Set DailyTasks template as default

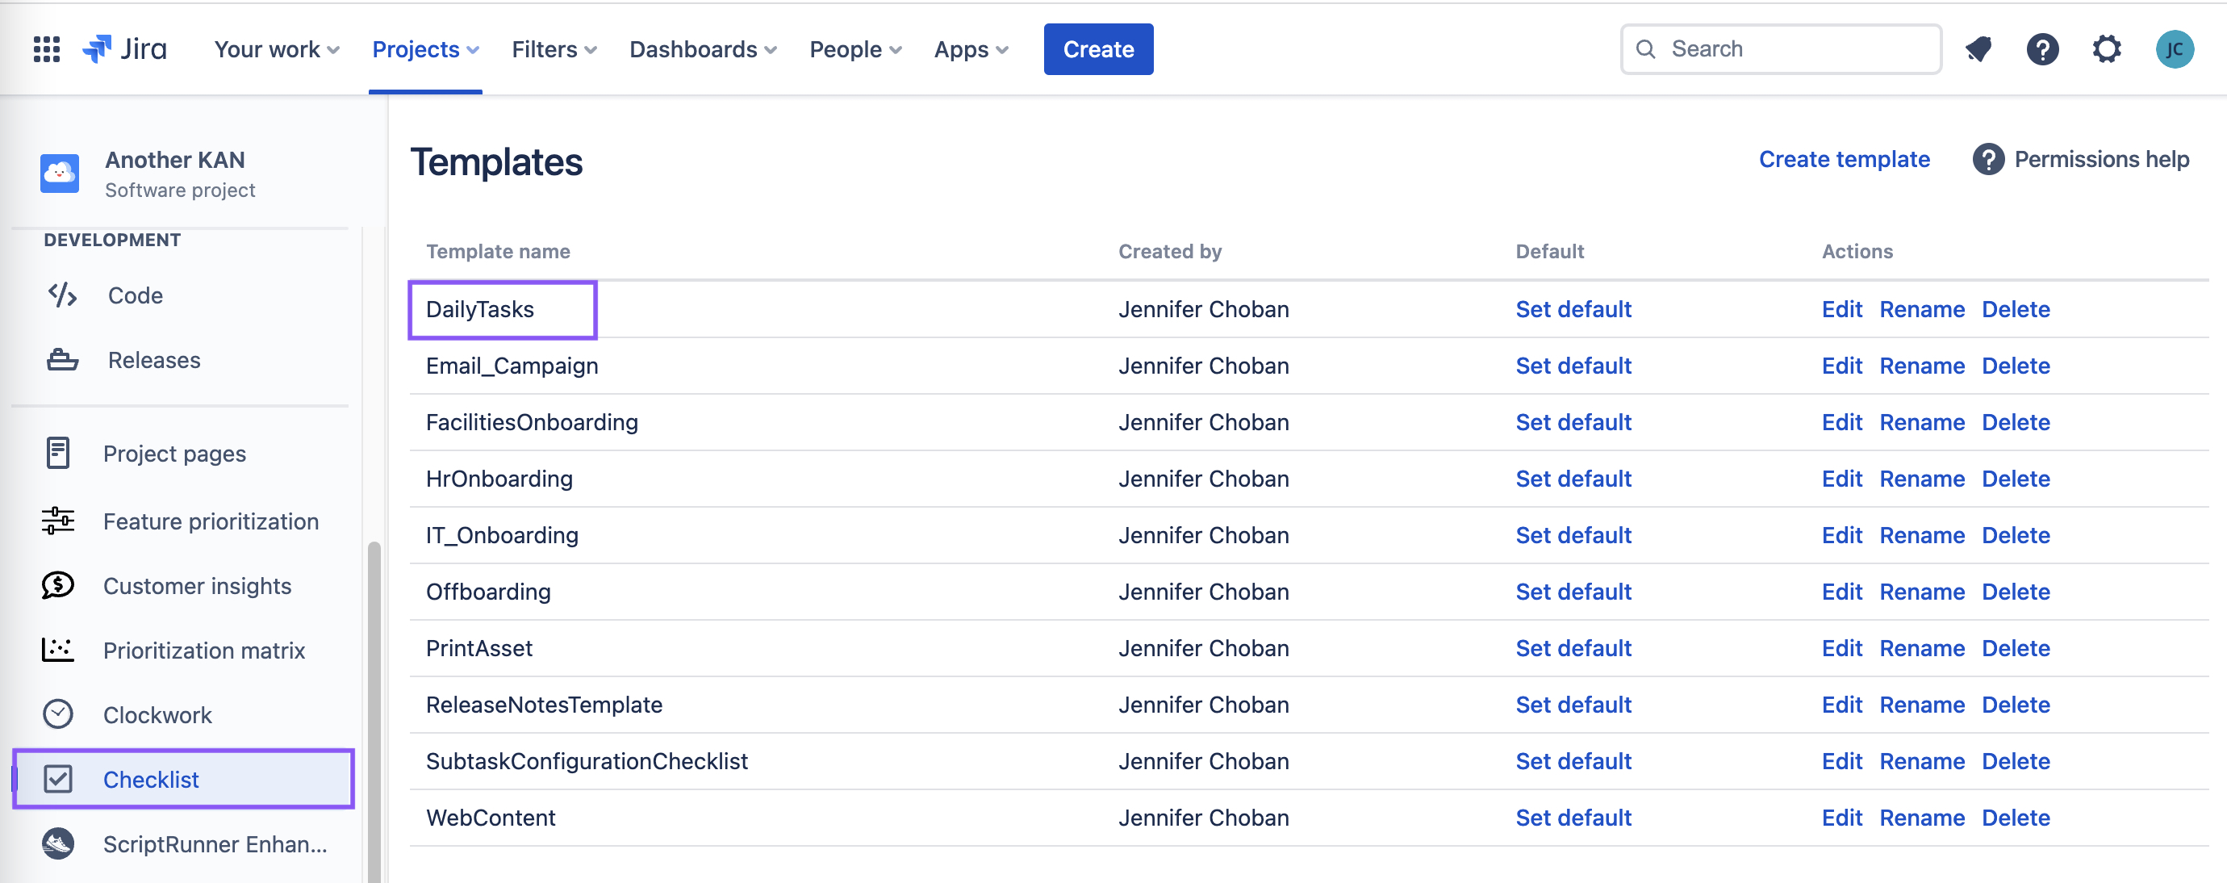(1573, 309)
